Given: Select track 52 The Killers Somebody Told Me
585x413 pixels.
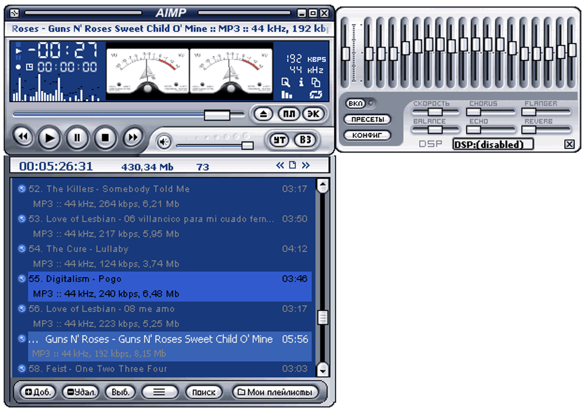Looking at the screenshot, I should (170, 196).
